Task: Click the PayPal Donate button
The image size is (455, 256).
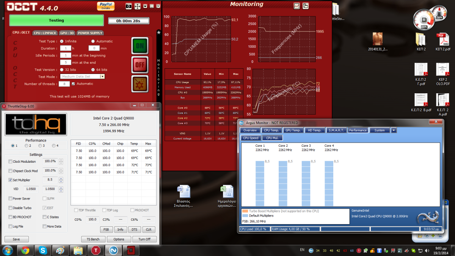Action: coord(106,6)
